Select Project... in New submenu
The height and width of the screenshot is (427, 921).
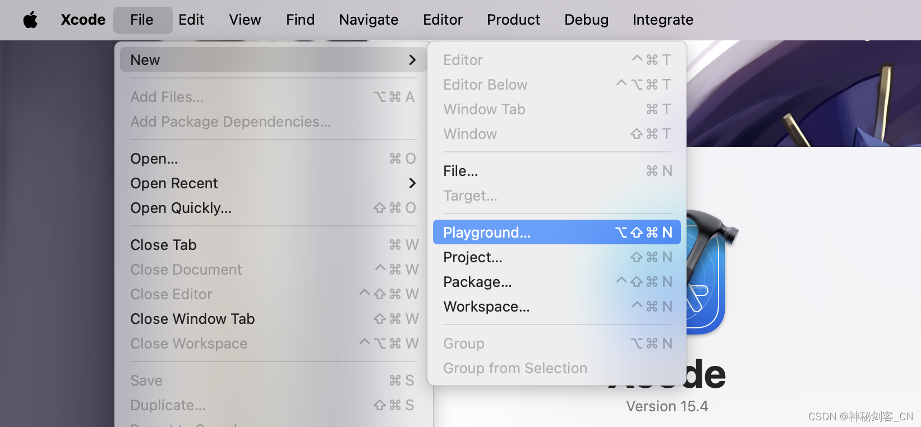tap(557, 257)
